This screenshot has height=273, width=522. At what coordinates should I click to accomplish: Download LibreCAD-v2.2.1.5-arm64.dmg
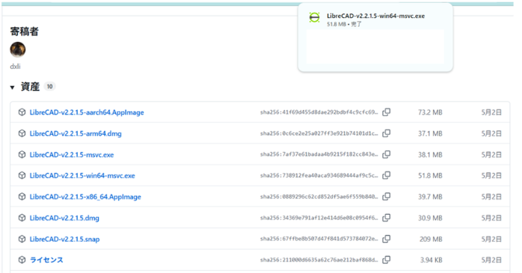click(x=76, y=133)
